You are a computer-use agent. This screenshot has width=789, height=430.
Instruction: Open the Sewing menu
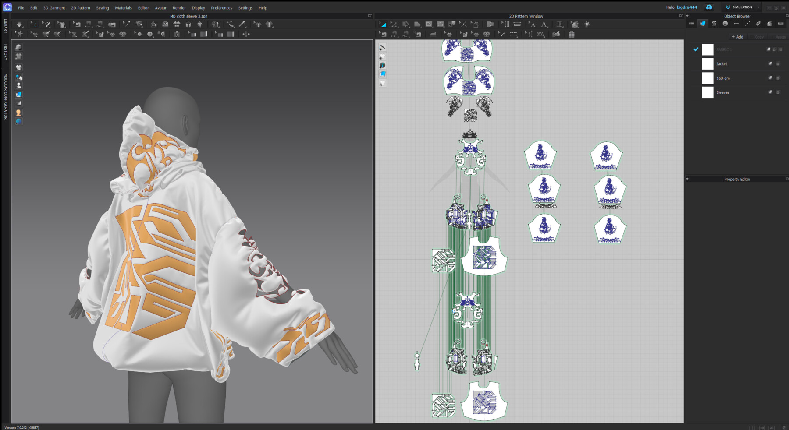[102, 7]
